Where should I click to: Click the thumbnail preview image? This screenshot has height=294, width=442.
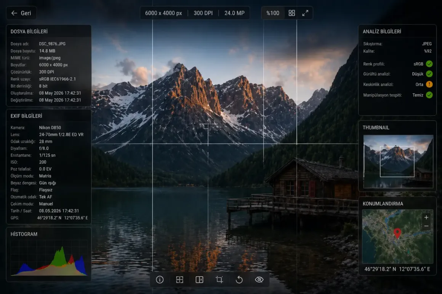pos(398,161)
